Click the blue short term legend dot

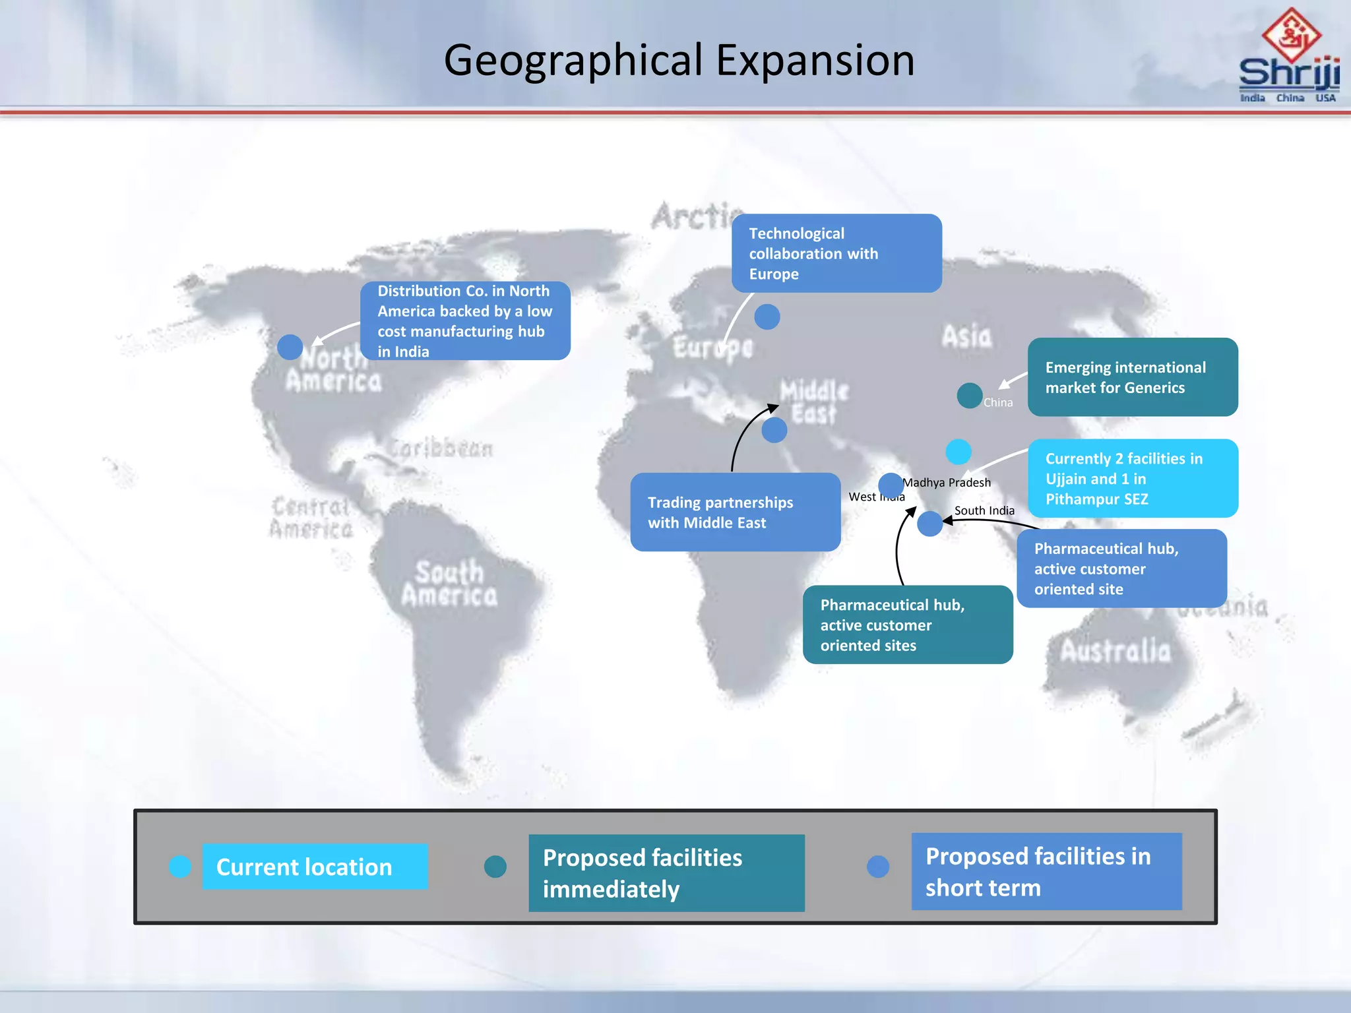point(877,866)
